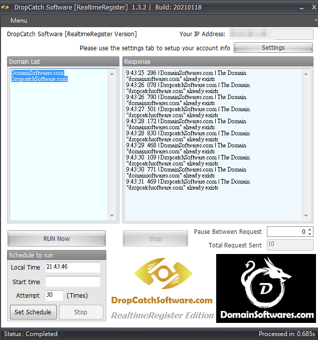Image resolution: width=318 pixels, height=340 pixels.
Task: Click the menu bar grip handle
Action: (4, 21)
